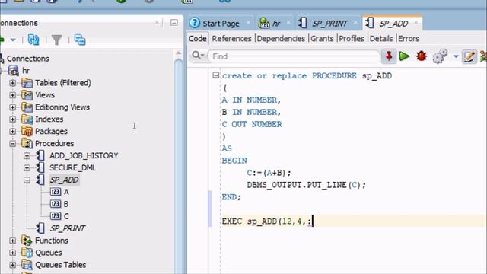Click the Views folder icon
487x274 pixels.
click(27, 95)
